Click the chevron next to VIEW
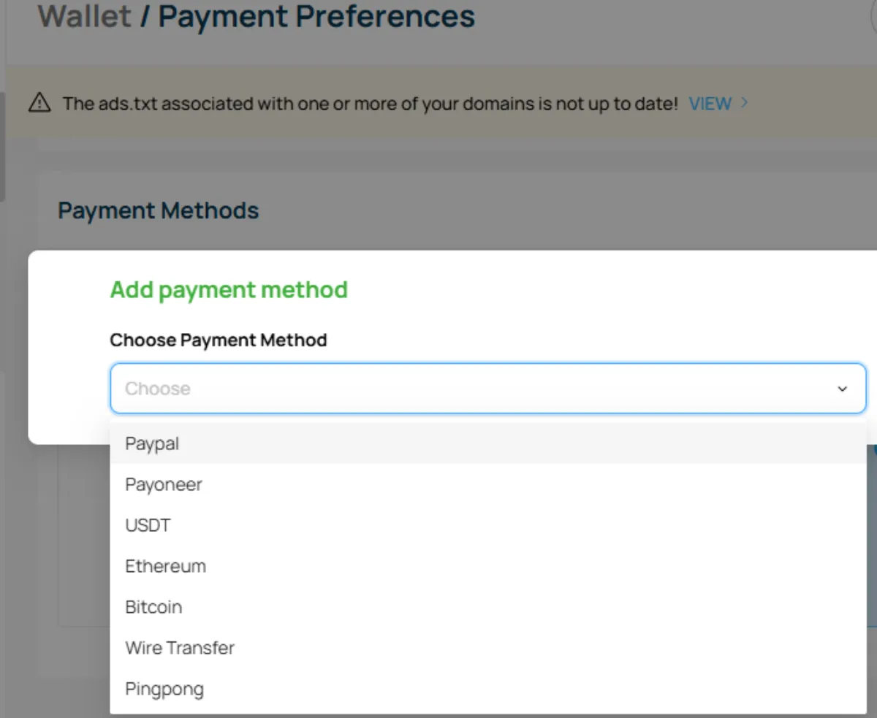Viewport: 877px width, 718px height. tap(743, 103)
